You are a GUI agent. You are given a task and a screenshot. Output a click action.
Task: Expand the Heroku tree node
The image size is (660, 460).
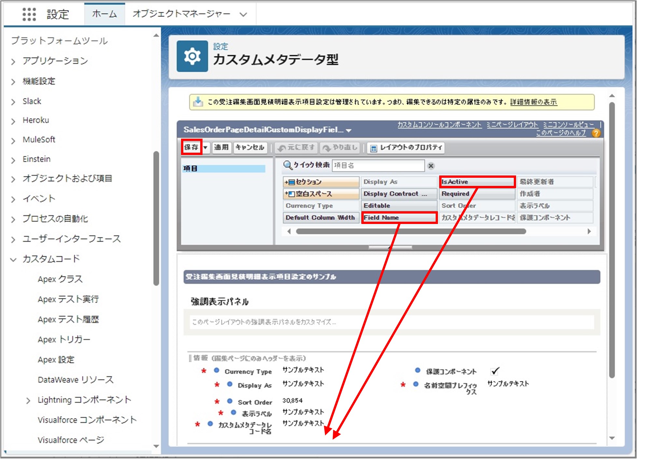pyautogui.click(x=13, y=121)
